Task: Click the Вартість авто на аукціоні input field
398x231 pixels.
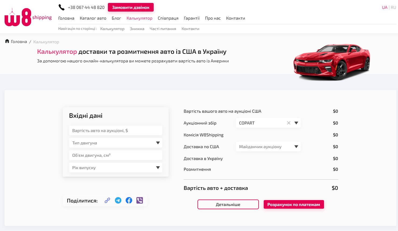Action: coord(116,130)
